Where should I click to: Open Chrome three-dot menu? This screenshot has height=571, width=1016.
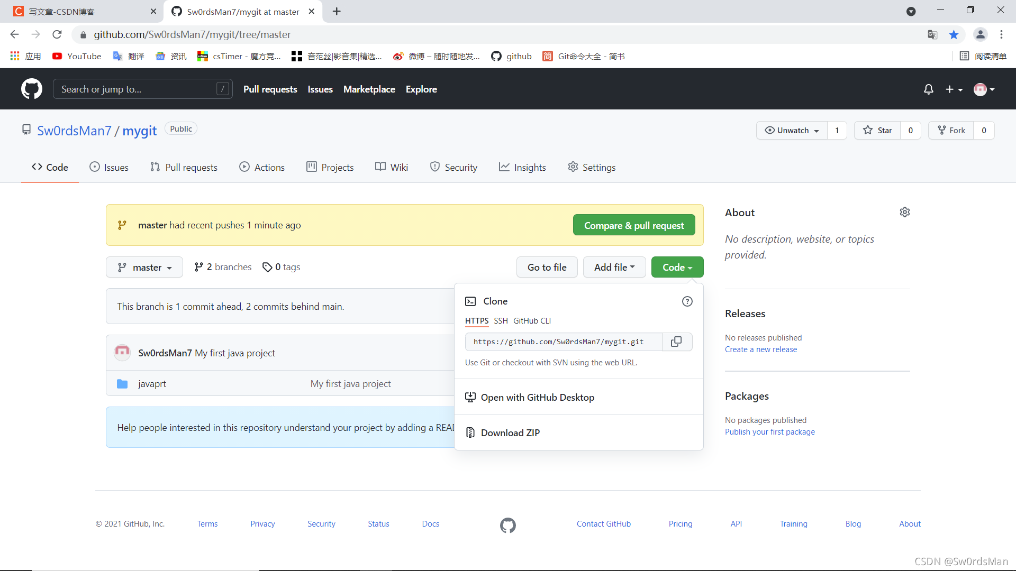pyautogui.click(x=1001, y=34)
